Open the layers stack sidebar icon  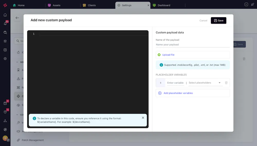click(x=5, y=41)
